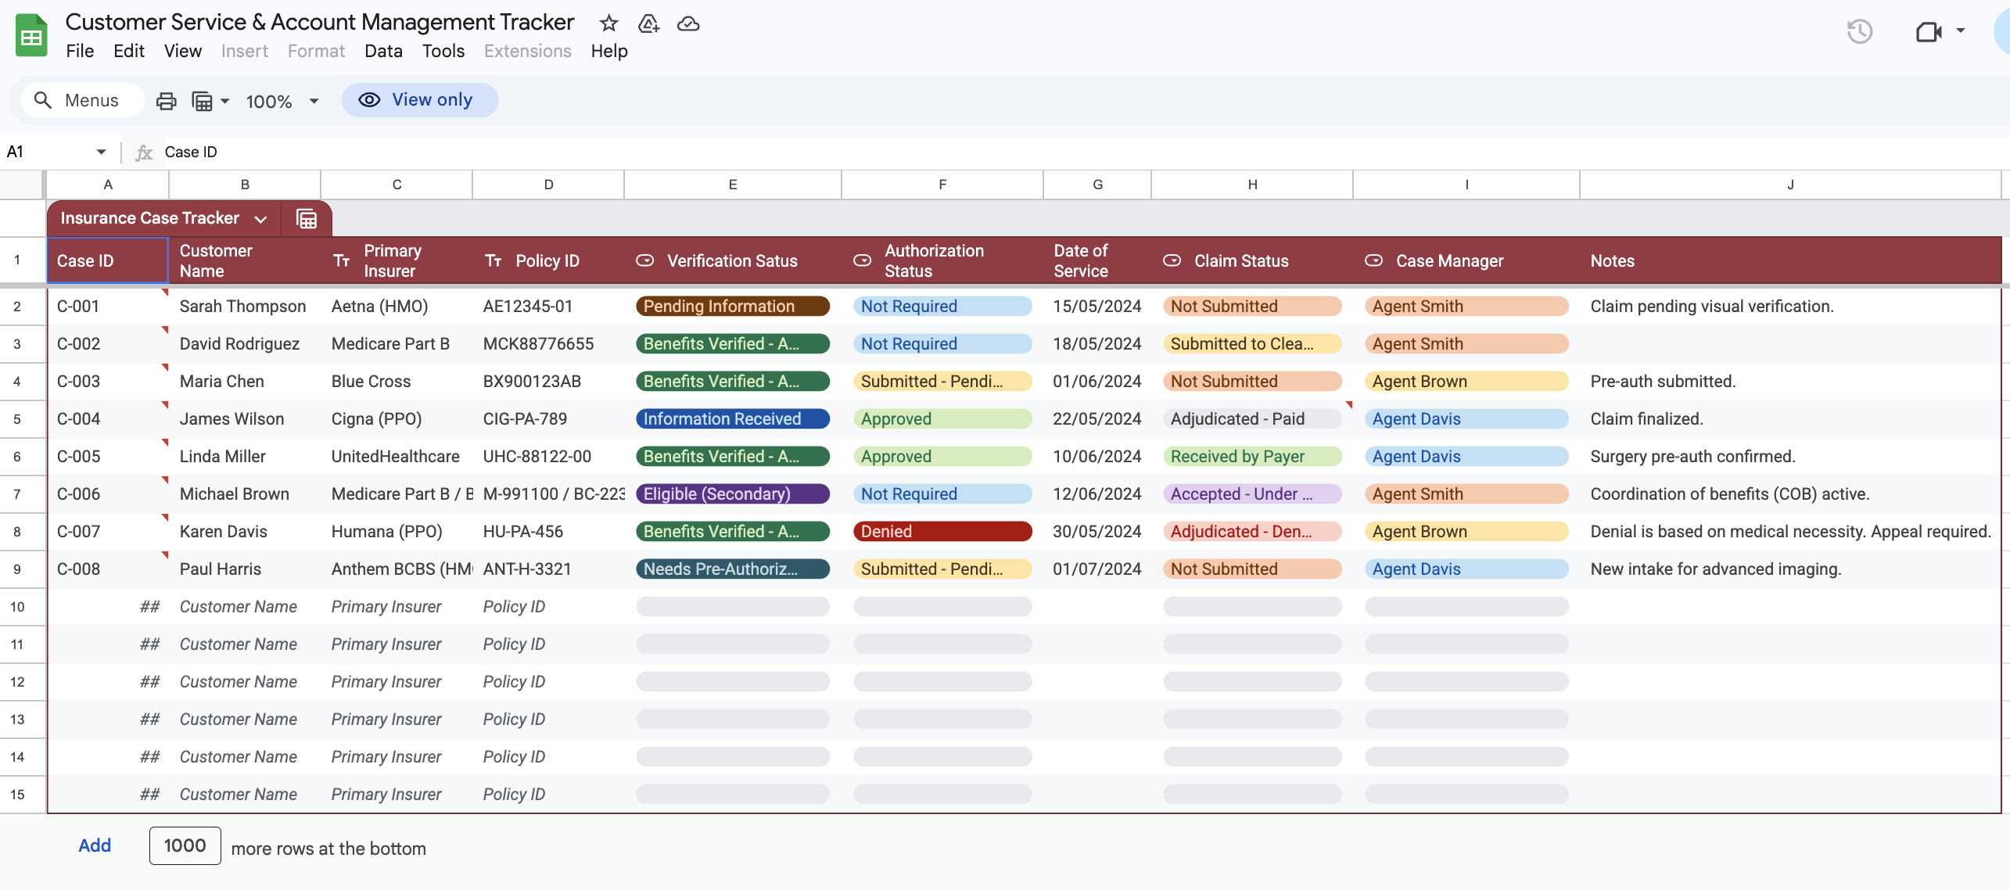Click the Claim Status dropdown-type icon
The height and width of the screenshot is (890, 2010).
1172,261
